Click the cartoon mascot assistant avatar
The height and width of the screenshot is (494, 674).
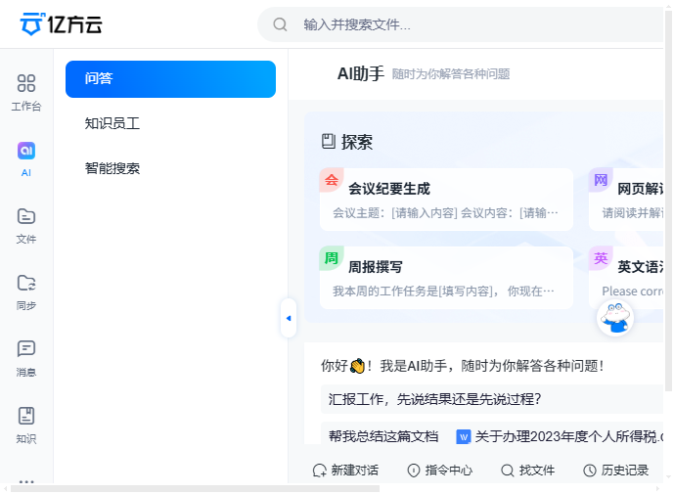(615, 318)
